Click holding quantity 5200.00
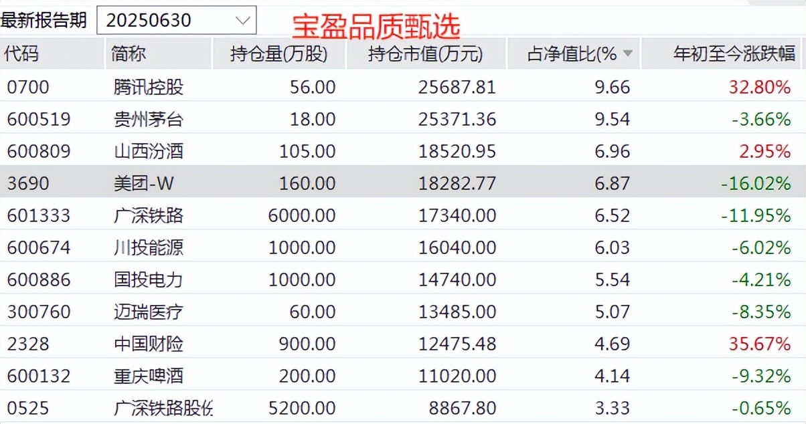 [302, 408]
